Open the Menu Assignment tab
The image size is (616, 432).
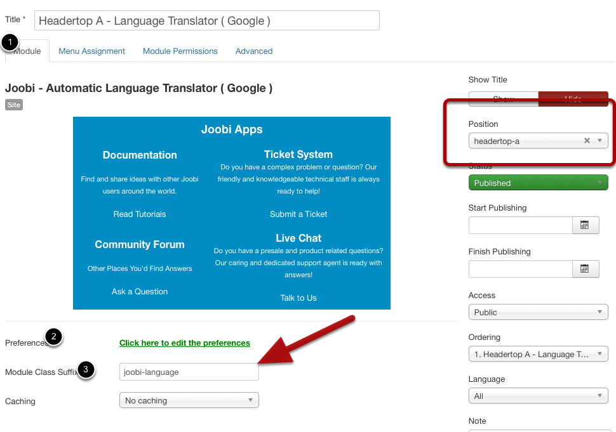click(x=91, y=51)
